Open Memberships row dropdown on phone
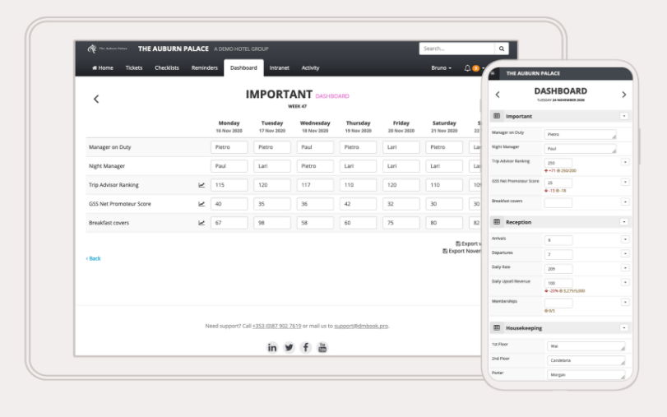667x417 pixels. coord(625,302)
